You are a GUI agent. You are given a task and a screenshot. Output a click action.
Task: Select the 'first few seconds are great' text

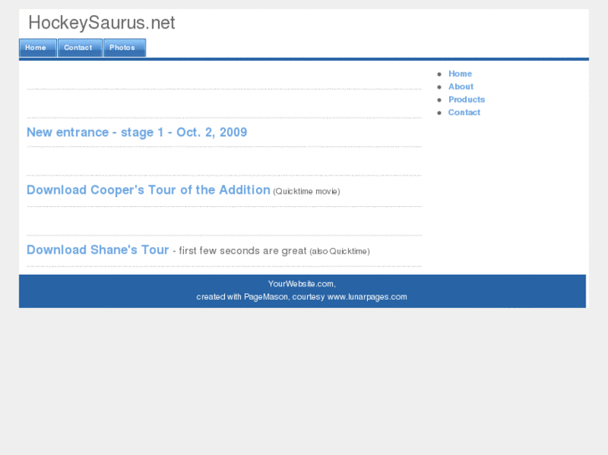coord(243,251)
